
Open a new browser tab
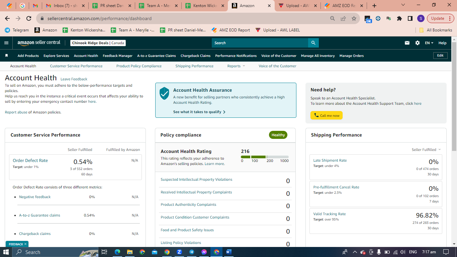[374, 6]
